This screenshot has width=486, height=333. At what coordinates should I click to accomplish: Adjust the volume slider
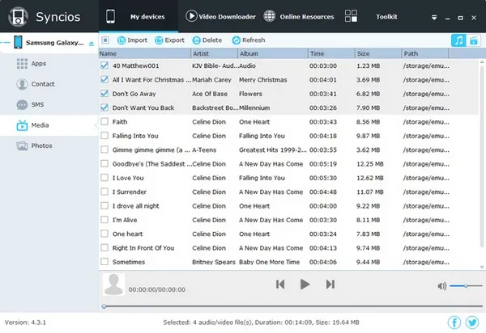[x=466, y=286]
